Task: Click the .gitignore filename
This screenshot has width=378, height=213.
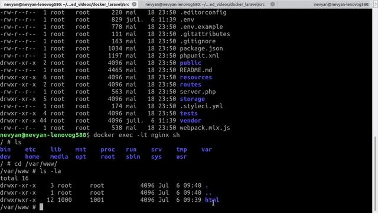Action: click(x=198, y=41)
